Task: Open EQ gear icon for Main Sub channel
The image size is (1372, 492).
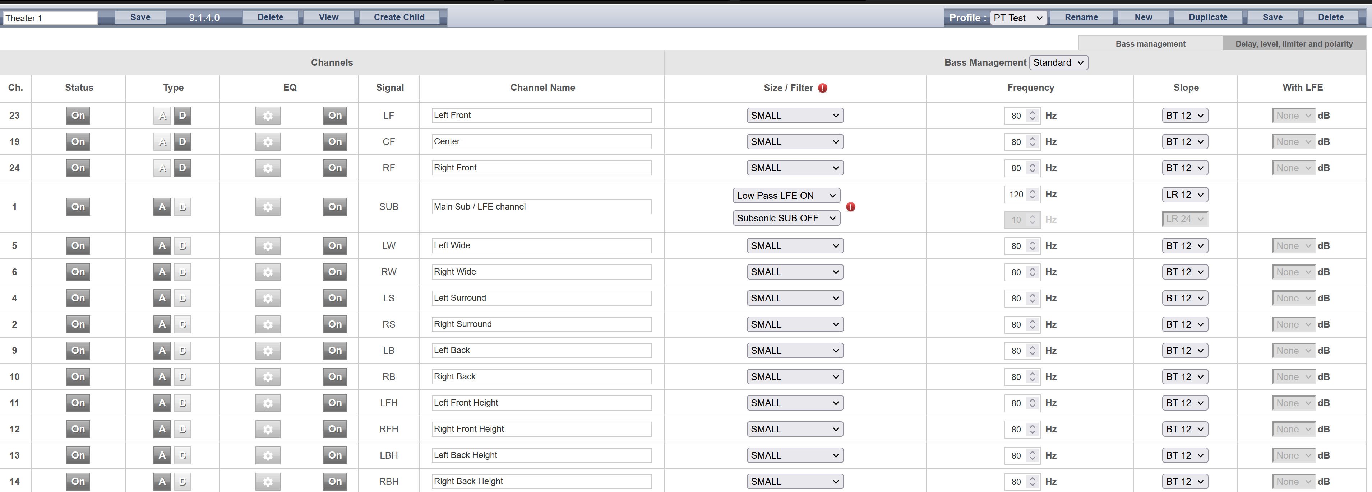Action: coord(267,207)
